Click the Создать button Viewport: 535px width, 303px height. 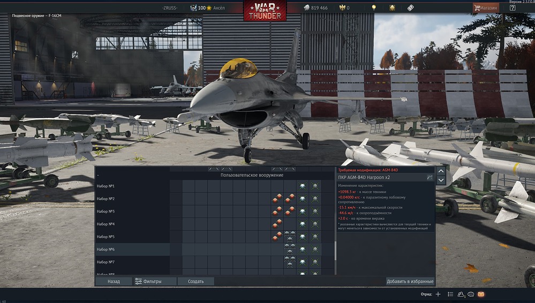click(x=196, y=281)
